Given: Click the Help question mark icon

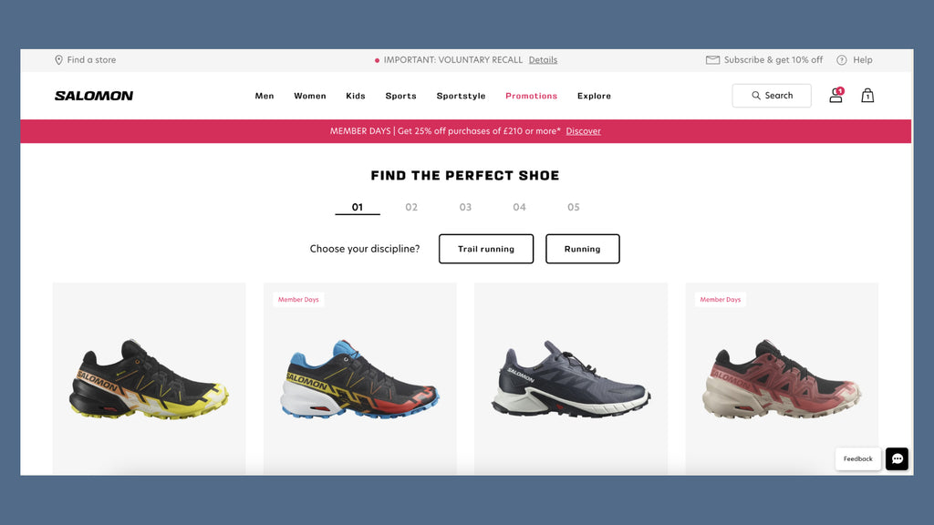Looking at the screenshot, I should tap(842, 60).
